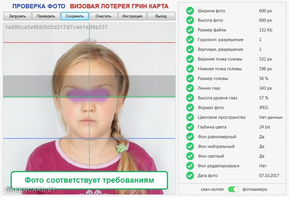Toggle the скан-копия / фотокамера switch
Image resolution: width=289 pixels, height=197 pixels.
(233, 189)
